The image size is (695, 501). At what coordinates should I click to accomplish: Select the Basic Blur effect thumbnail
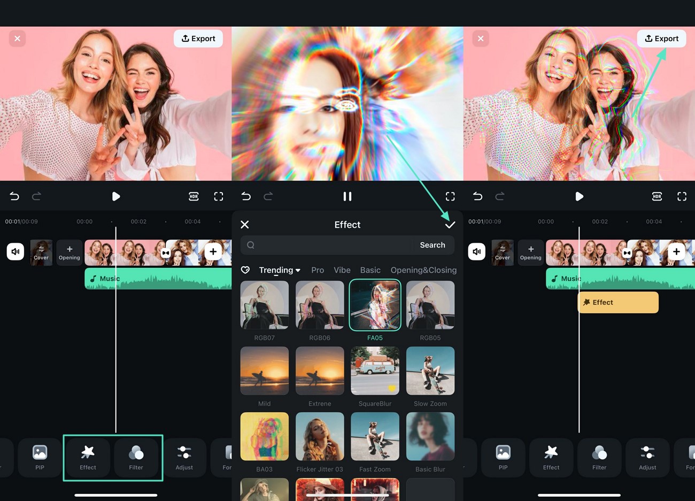(x=430, y=436)
